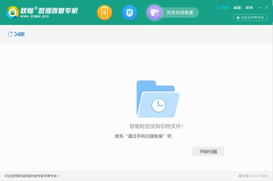Click the 刷新 refresh button
273x181 pixels.
click(x=16, y=34)
